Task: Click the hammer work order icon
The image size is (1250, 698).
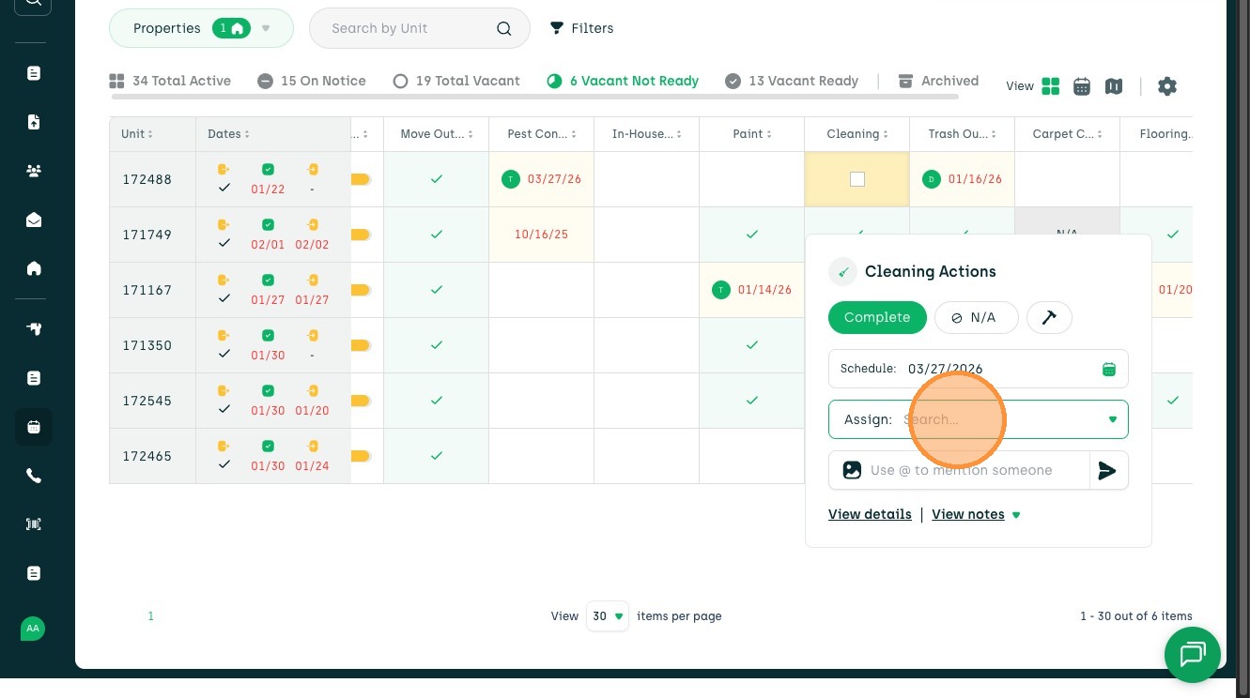Action: click(x=1049, y=318)
